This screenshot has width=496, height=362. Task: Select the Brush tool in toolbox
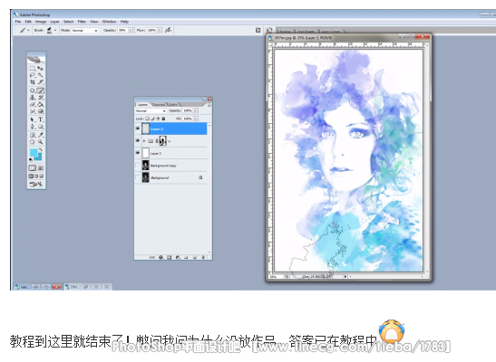pos(41,90)
